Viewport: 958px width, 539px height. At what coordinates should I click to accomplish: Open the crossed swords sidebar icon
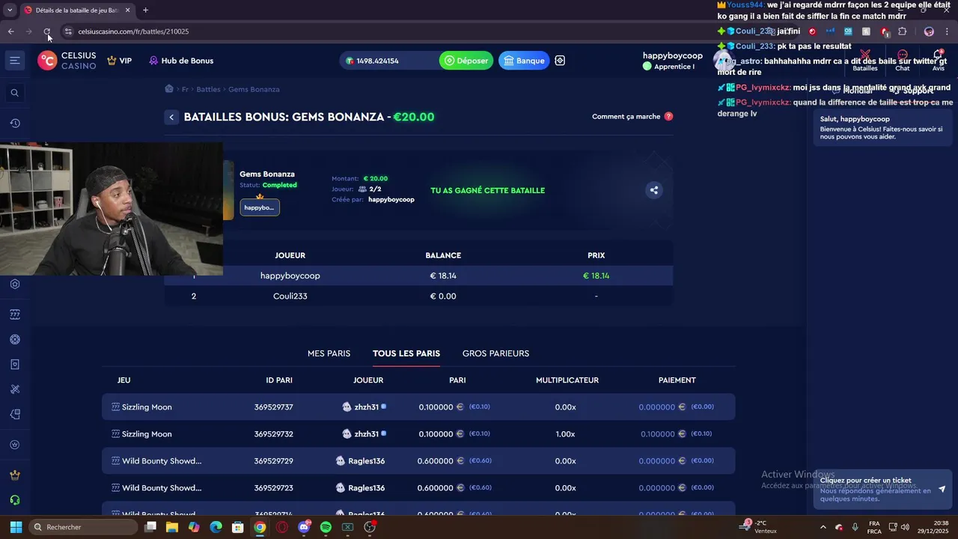(14, 389)
